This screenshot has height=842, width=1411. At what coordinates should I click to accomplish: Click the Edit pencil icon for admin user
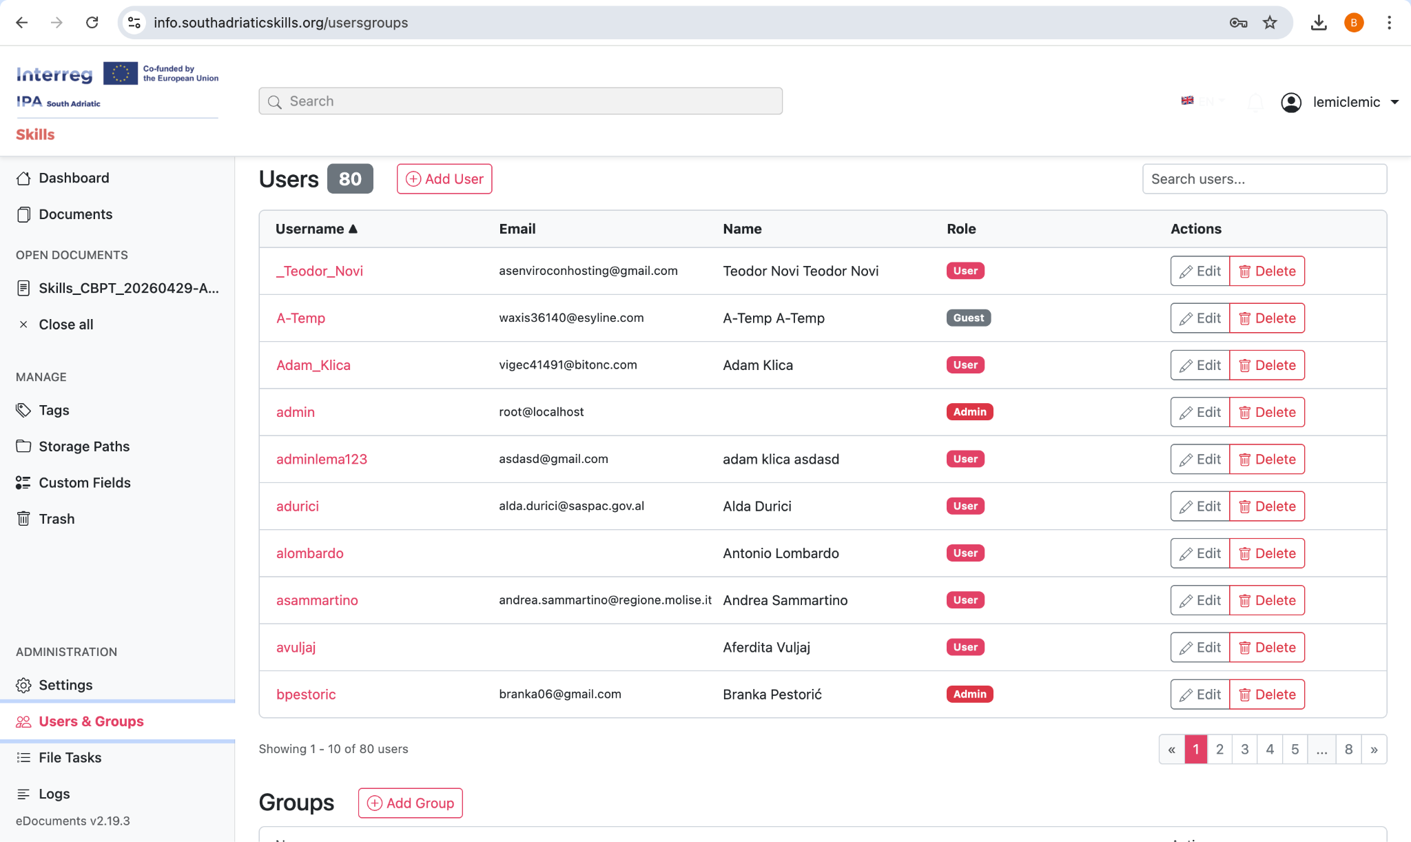pos(1187,411)
